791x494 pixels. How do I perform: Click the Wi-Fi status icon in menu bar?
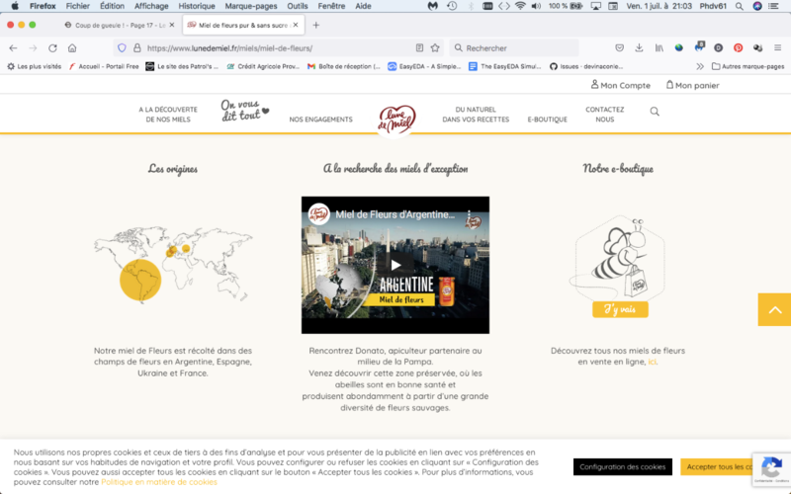pyautogui.click(x=520, y=6)
